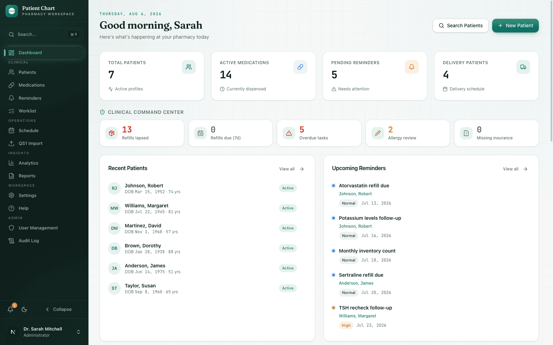Open patient Brown, Dorothy

(x=207, y=248)
